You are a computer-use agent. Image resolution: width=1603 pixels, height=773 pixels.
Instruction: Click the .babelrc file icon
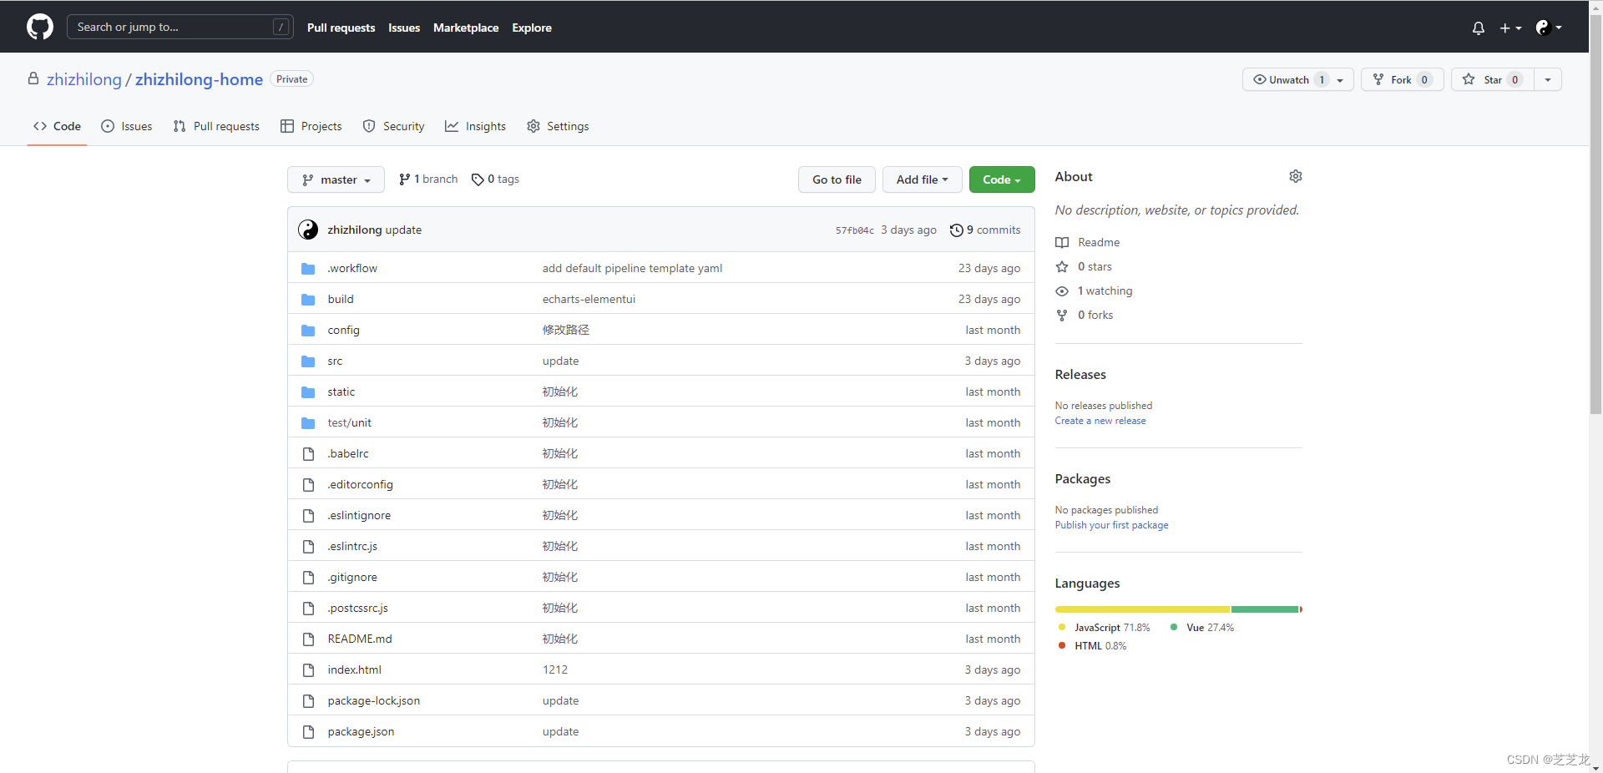[x=308, y=454]
